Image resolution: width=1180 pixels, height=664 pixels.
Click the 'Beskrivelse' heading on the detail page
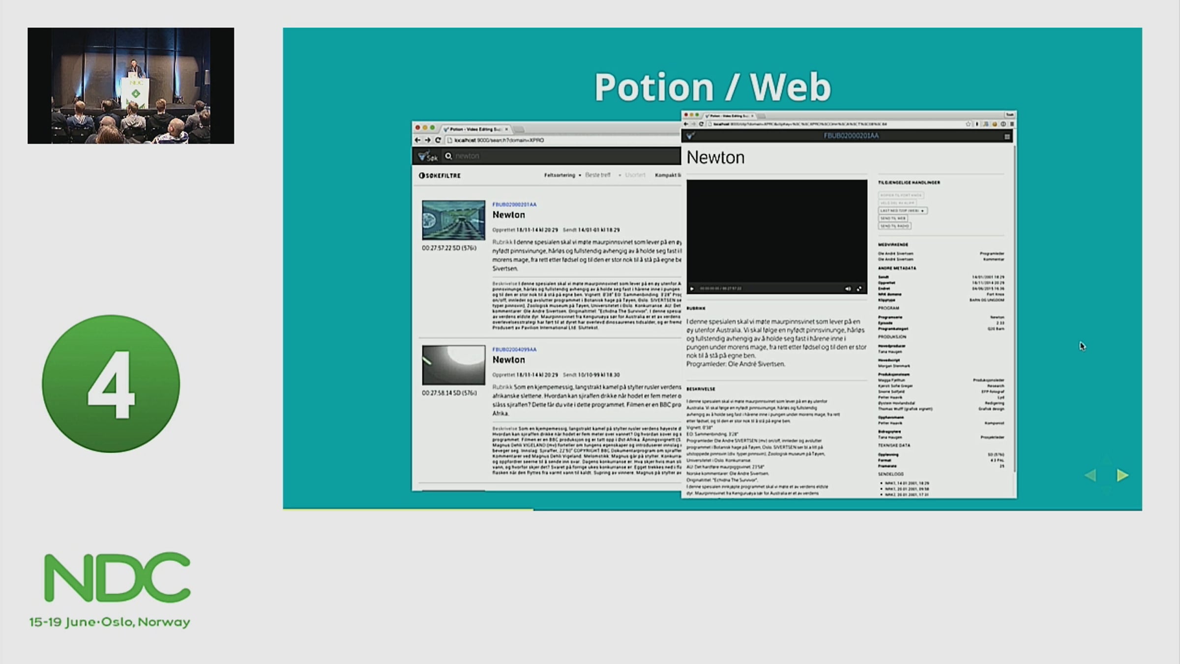701,389
